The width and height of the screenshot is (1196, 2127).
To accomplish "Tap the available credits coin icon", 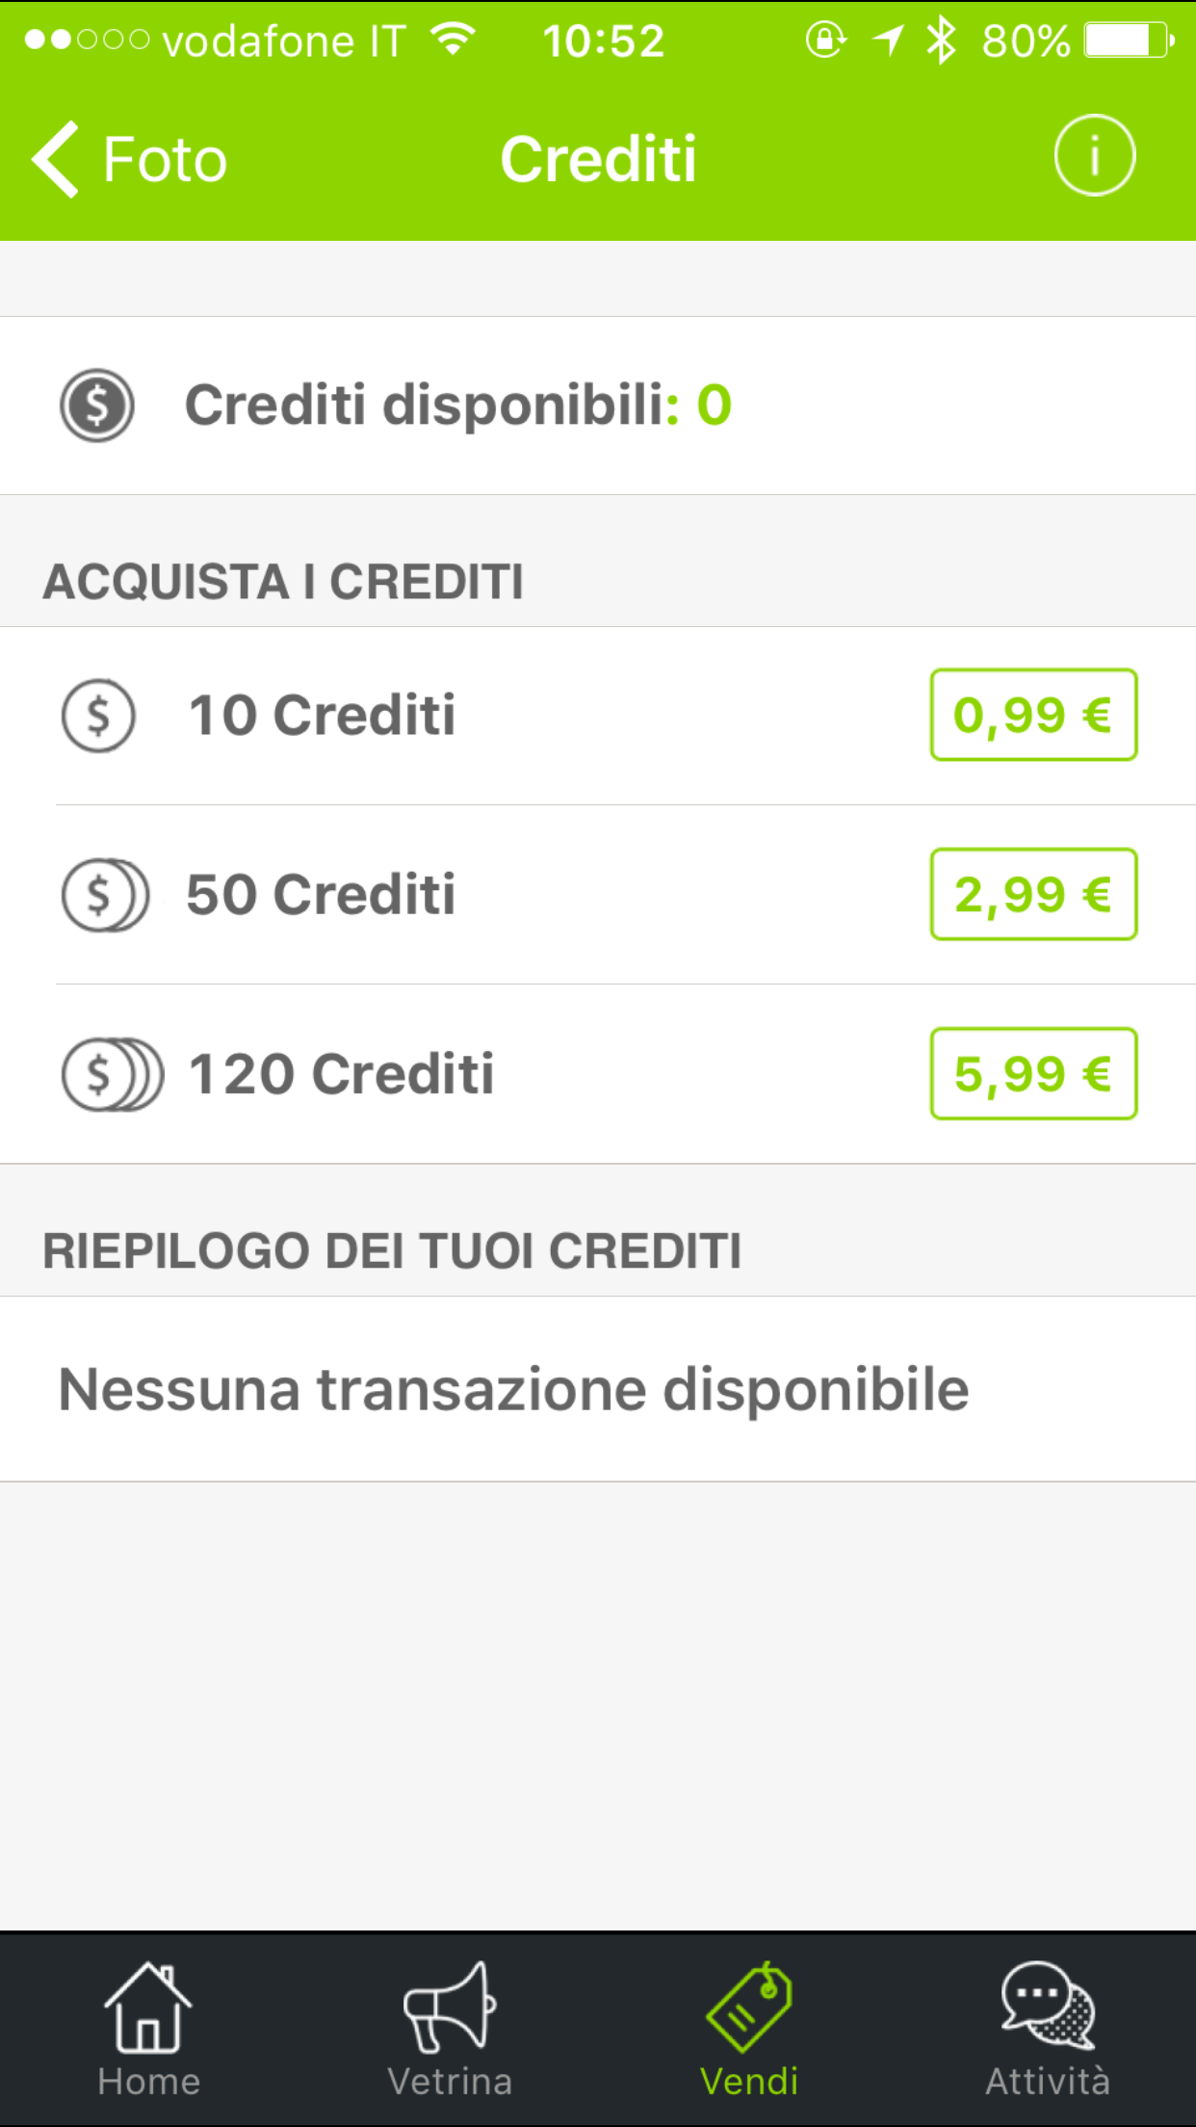I will [97, 406].
